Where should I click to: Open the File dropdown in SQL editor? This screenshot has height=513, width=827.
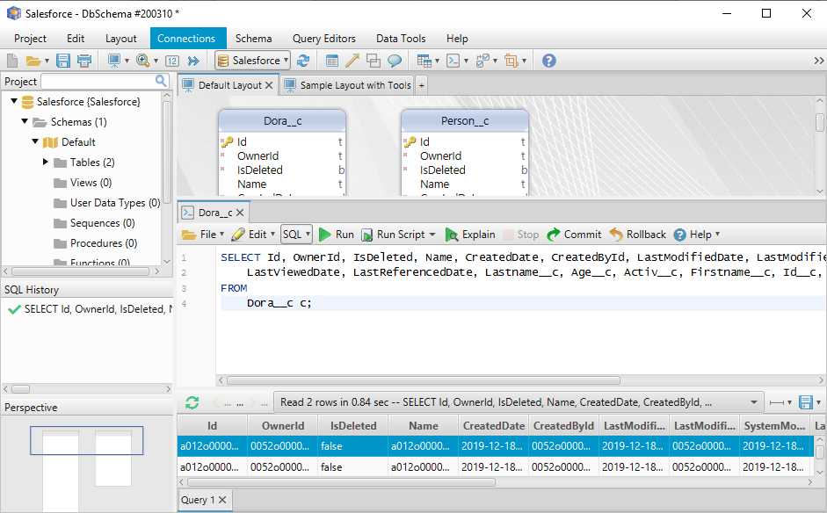tap(203, 235)
